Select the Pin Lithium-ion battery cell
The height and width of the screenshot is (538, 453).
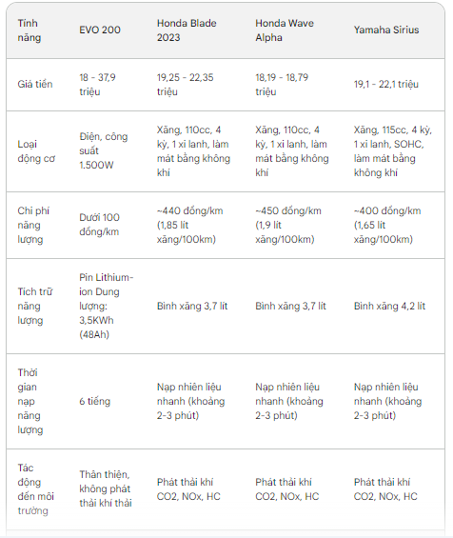coord(107,306)
